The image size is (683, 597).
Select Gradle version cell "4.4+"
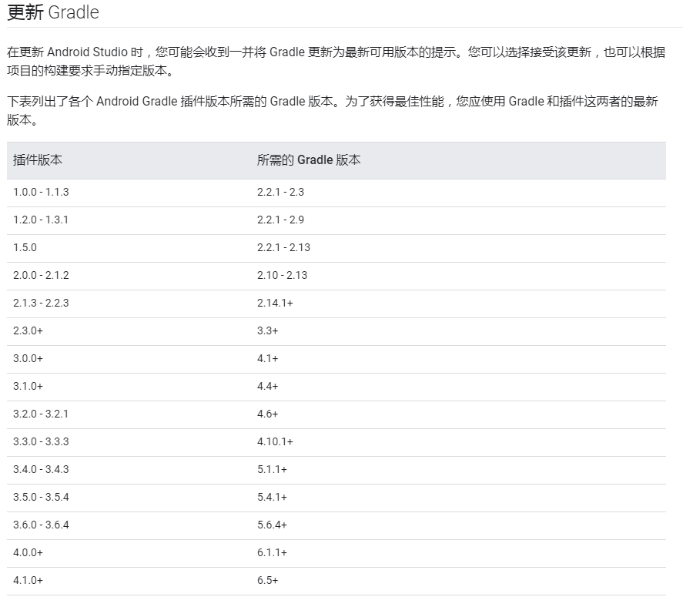[x=267, y=387]
